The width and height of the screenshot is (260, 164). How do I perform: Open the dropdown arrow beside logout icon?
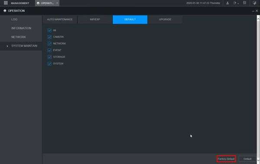tap(238, 3)
